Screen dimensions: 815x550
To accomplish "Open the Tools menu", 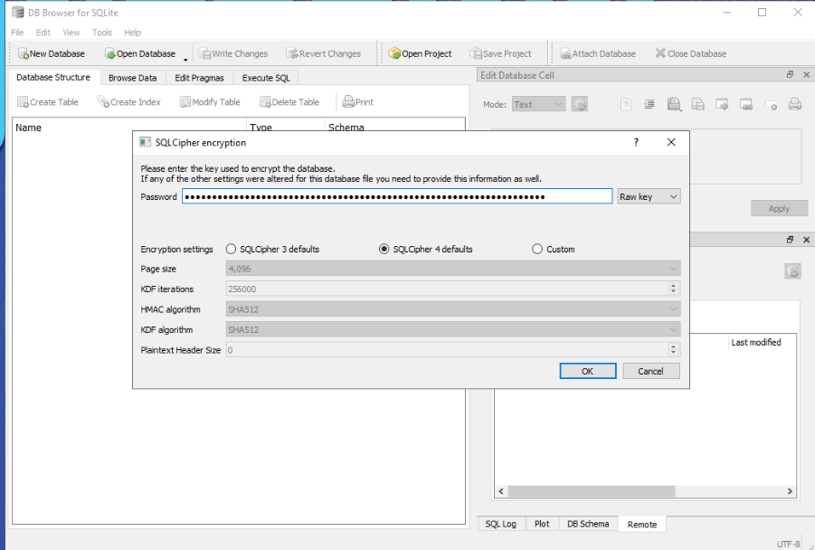I will pos(102,33).
